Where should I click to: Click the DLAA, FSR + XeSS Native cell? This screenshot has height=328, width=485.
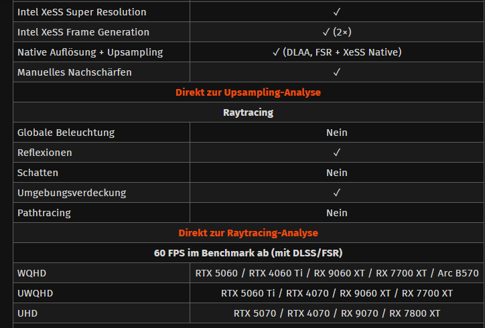click(337, 52)
